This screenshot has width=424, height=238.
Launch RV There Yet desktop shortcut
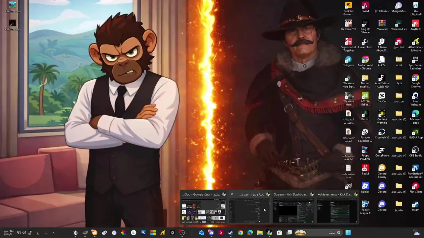click(x=348, y=25)
